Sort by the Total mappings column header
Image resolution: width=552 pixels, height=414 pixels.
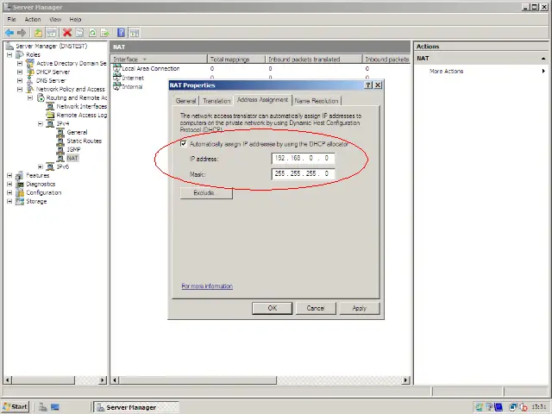click(236, 60)
